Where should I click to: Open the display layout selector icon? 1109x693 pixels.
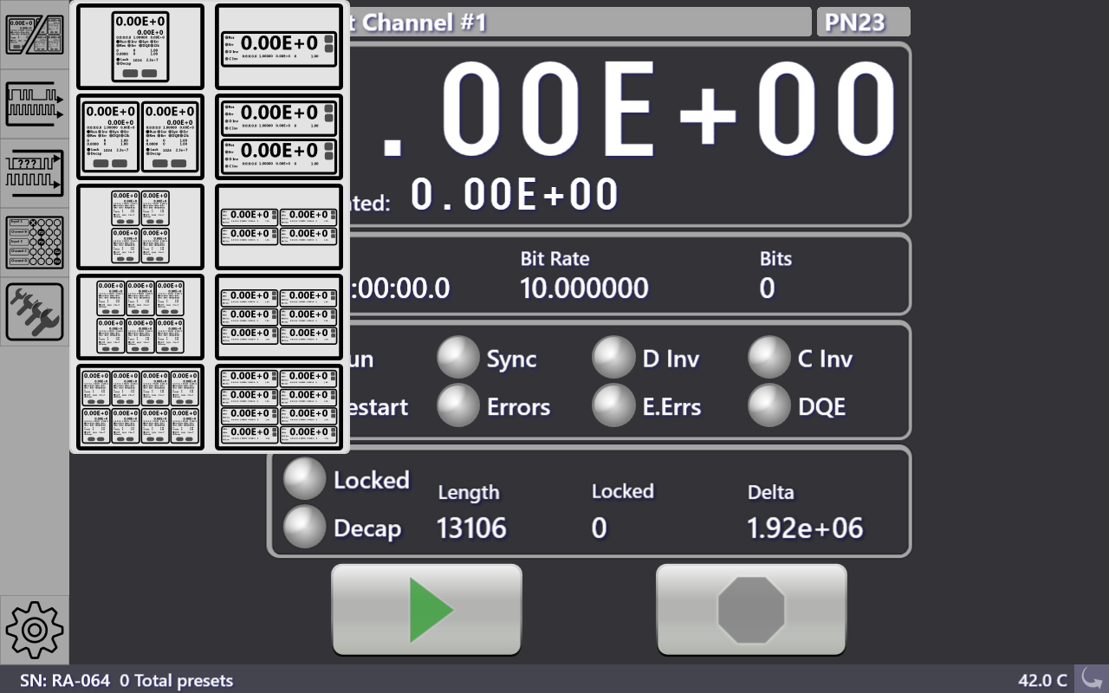point(35,35)
